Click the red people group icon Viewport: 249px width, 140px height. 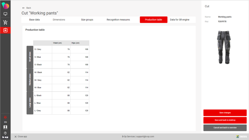point(5,117)
